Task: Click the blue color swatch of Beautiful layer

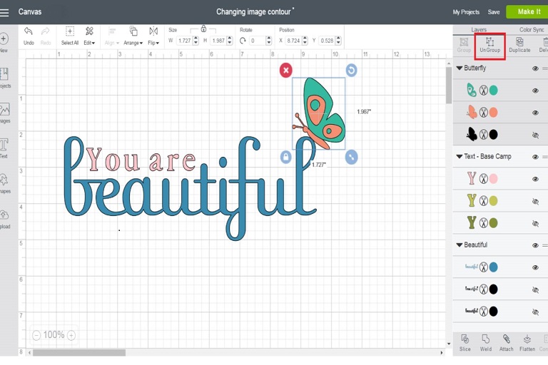Action: point(493,267)
